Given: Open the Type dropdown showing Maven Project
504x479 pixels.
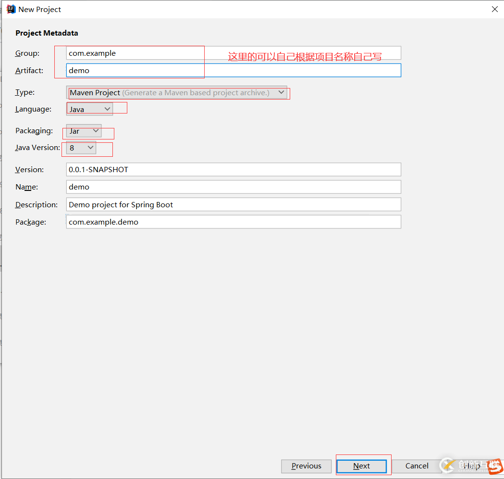Looking at the screenshot, I should point(177,93).
